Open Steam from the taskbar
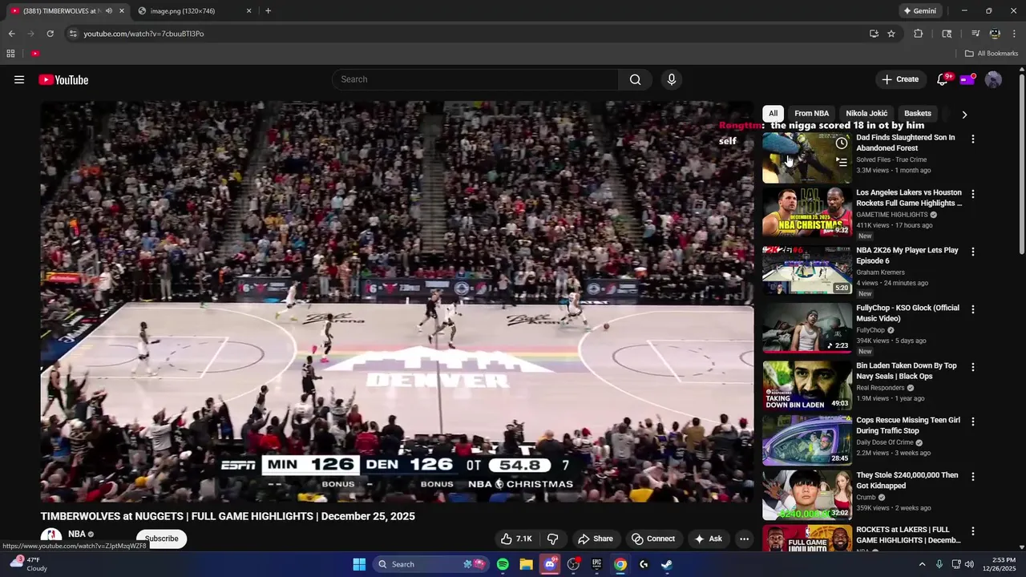The image size is (1026, 577). 666,564
